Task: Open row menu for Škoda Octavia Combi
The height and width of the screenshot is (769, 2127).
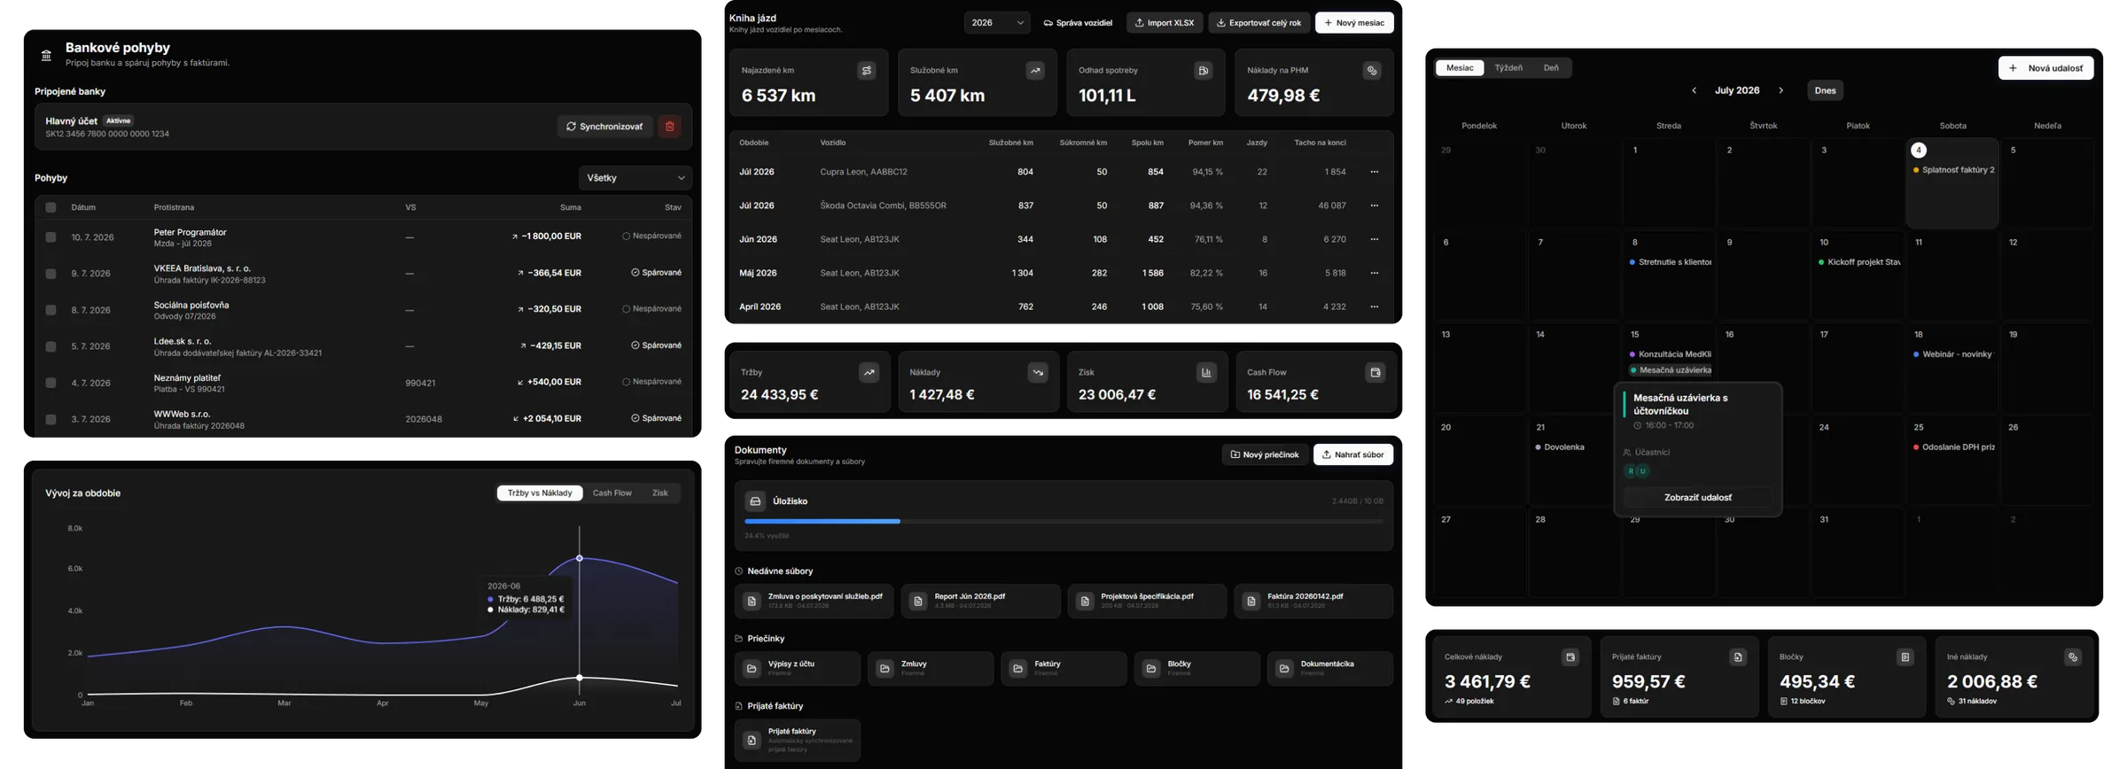Action: point(1375,206)
